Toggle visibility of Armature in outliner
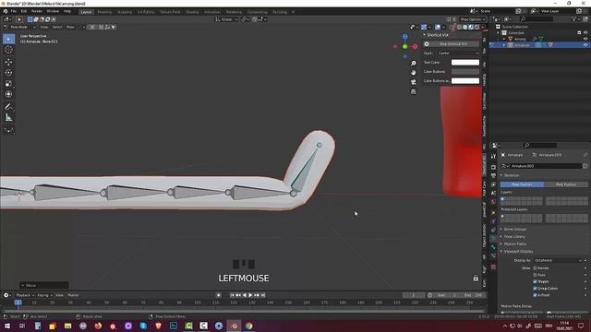 tap(585, 45)
